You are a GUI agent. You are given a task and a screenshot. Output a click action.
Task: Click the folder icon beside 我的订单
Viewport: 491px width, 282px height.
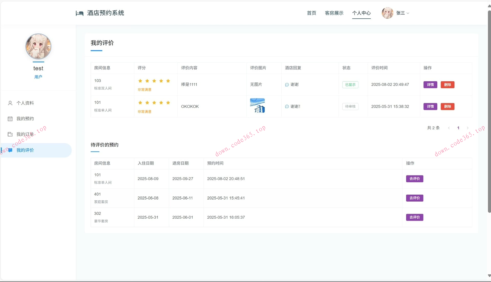click(x=10, y=134)
